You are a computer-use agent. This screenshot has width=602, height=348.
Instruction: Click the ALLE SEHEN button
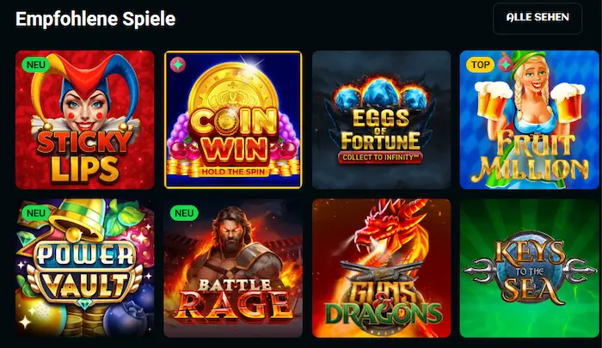[x=537, y=18]
